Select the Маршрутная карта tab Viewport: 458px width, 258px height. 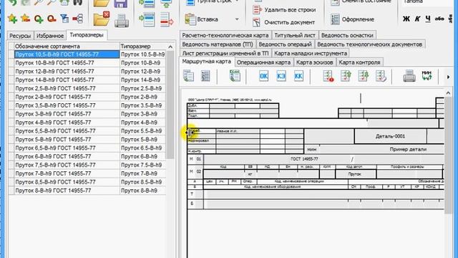(207, 62)
